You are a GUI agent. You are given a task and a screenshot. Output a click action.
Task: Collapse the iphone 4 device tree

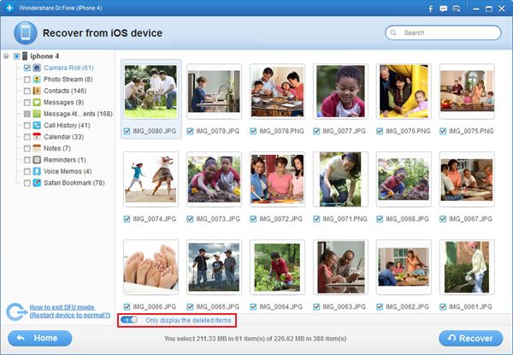tap(6, 56)
